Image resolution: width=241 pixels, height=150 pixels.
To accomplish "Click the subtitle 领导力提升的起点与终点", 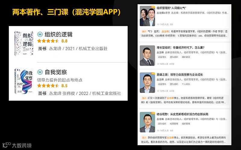I will [x=60, y=80].
